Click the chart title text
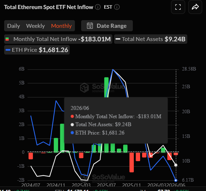The image size is (206, 191). tap(49, 7)
